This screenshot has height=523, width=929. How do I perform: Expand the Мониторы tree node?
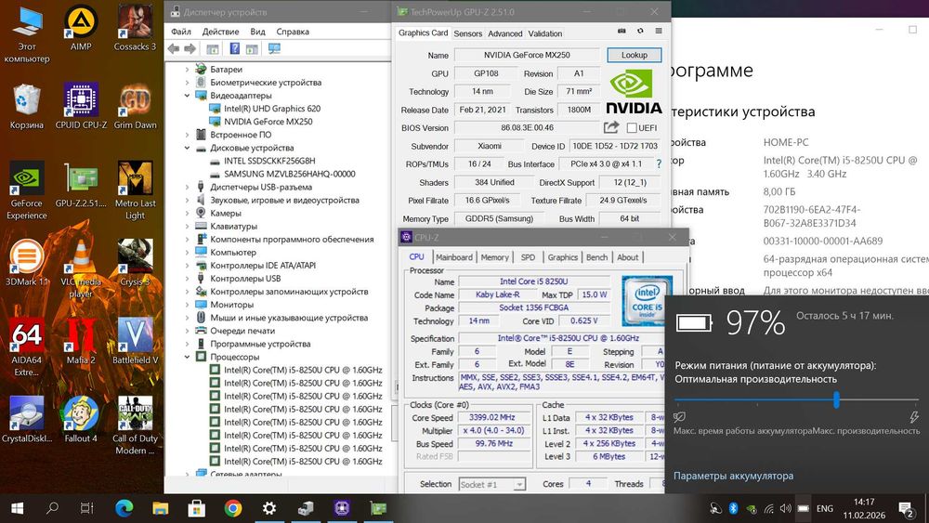188,305
